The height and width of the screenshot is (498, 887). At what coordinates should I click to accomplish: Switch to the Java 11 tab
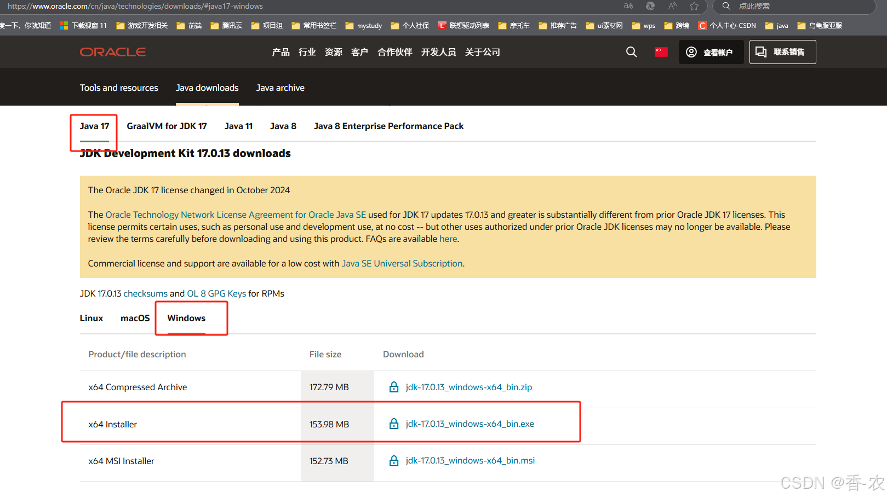click(x=238, y=126)
